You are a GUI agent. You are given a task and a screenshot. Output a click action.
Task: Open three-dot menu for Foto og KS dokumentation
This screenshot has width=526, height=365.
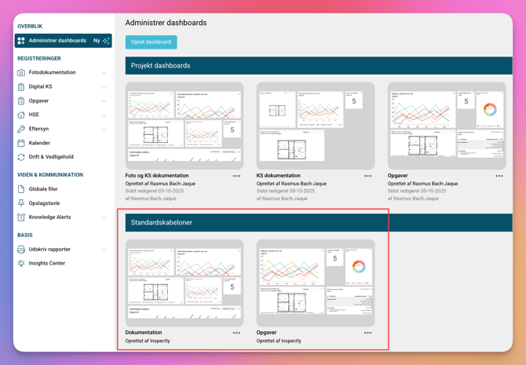236,176
